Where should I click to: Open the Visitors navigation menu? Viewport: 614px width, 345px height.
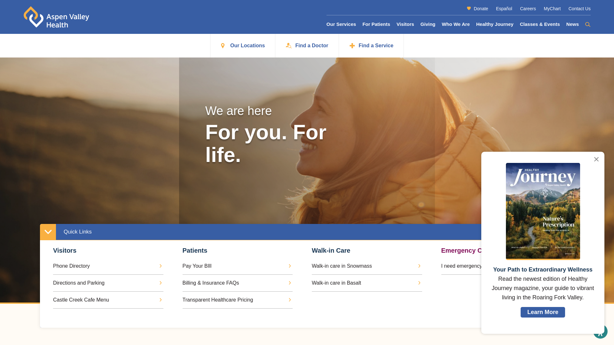pos(405,24)
